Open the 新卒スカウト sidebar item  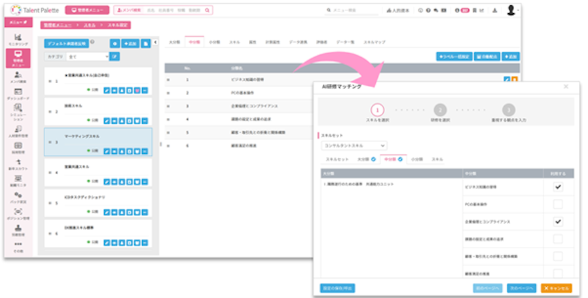click(x=18, y=164)
